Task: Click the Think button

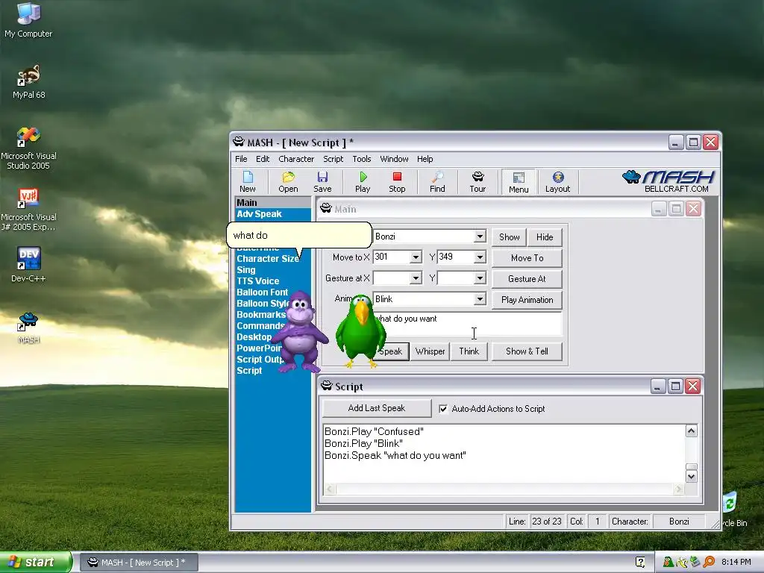Action: [469, 351]
